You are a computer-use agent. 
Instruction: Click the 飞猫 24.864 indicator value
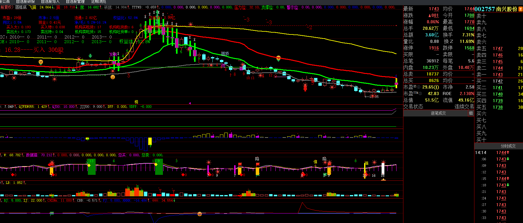[41, 7]
